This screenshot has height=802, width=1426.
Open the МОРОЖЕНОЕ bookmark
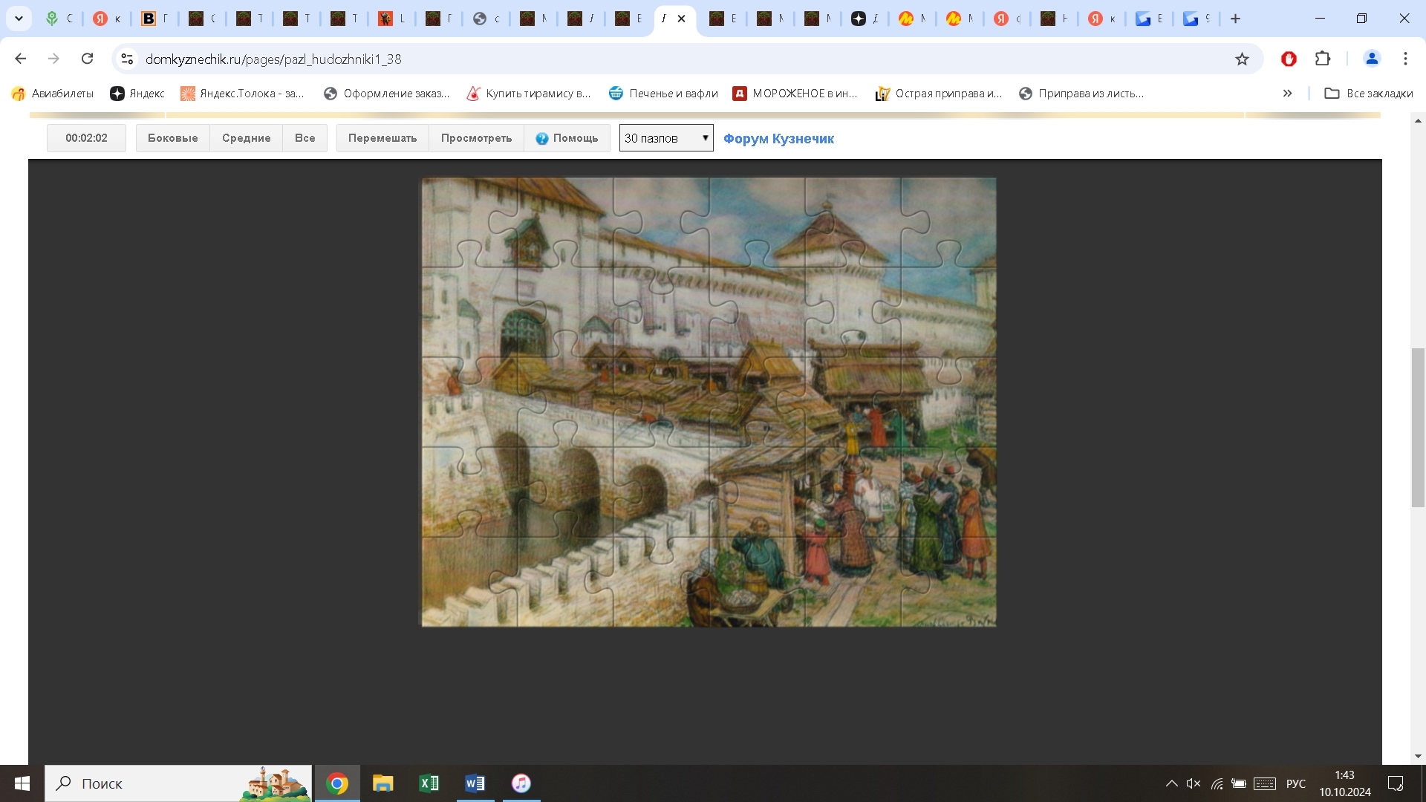(x=795, y=94)
